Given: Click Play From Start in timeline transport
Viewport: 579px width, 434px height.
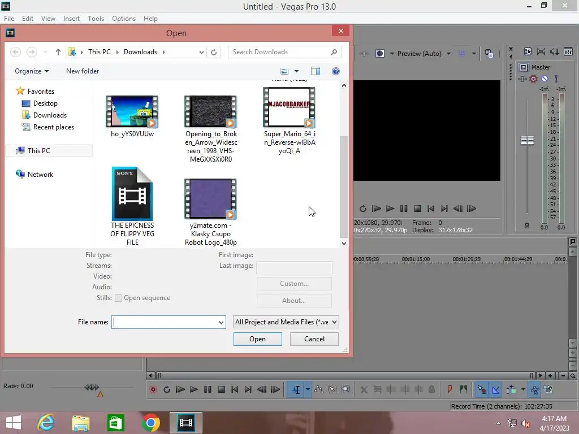Looking at the screenshot, I should [x=180, y=389].
